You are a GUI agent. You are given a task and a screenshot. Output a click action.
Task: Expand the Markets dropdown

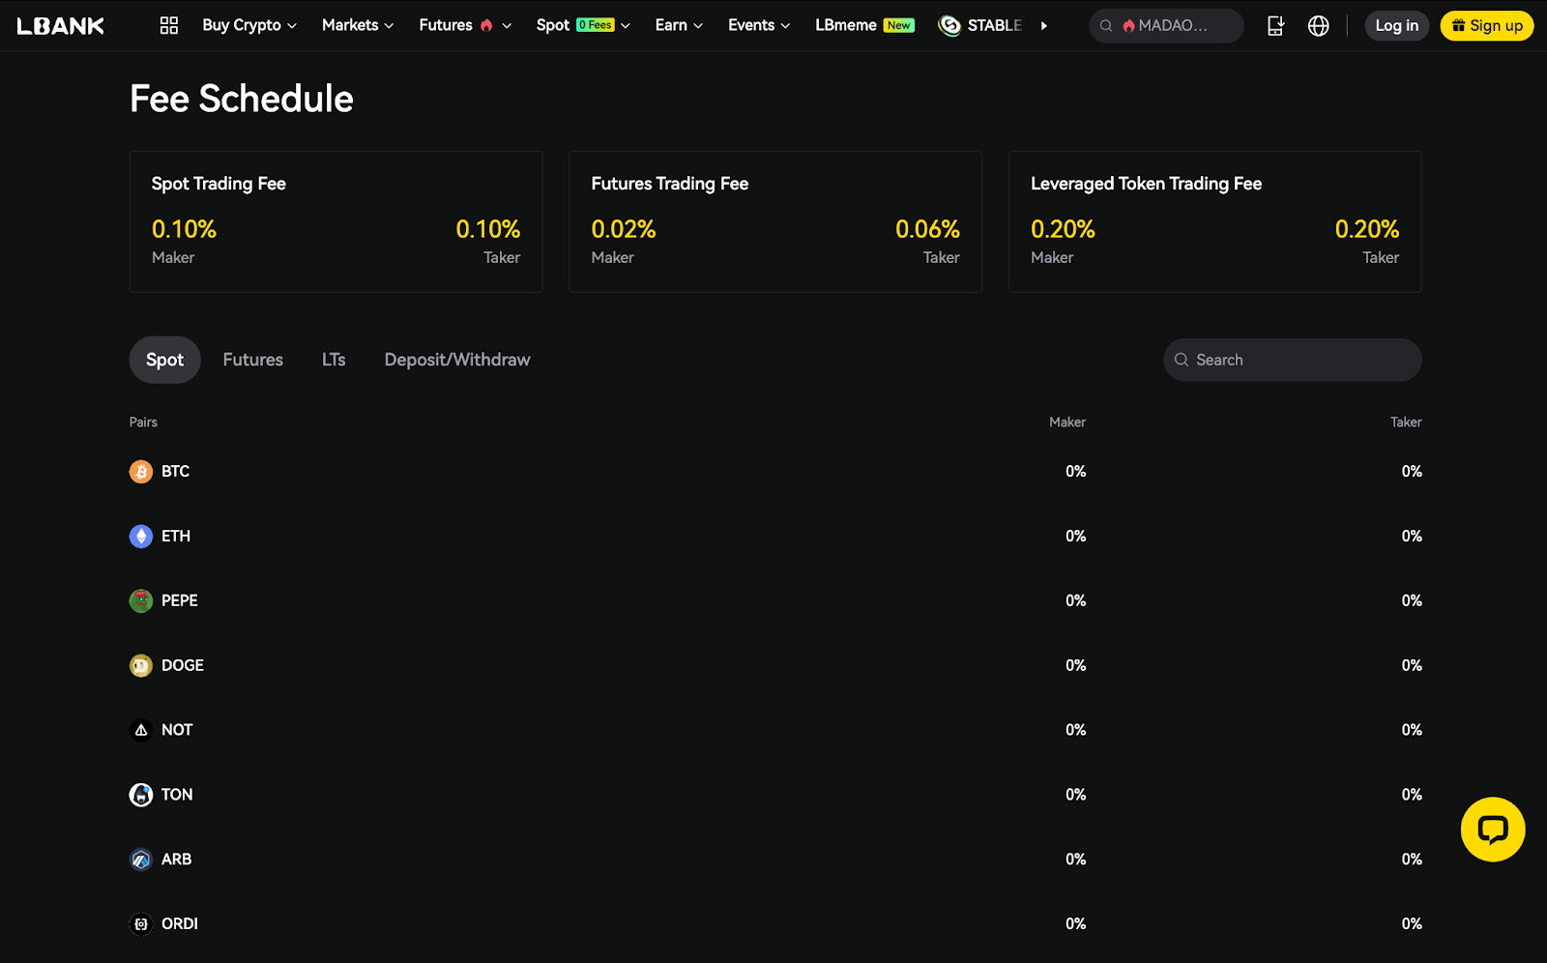[x=358, y=25]
